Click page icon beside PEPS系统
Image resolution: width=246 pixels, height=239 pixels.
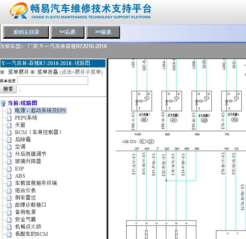click(x=9, y=118)
